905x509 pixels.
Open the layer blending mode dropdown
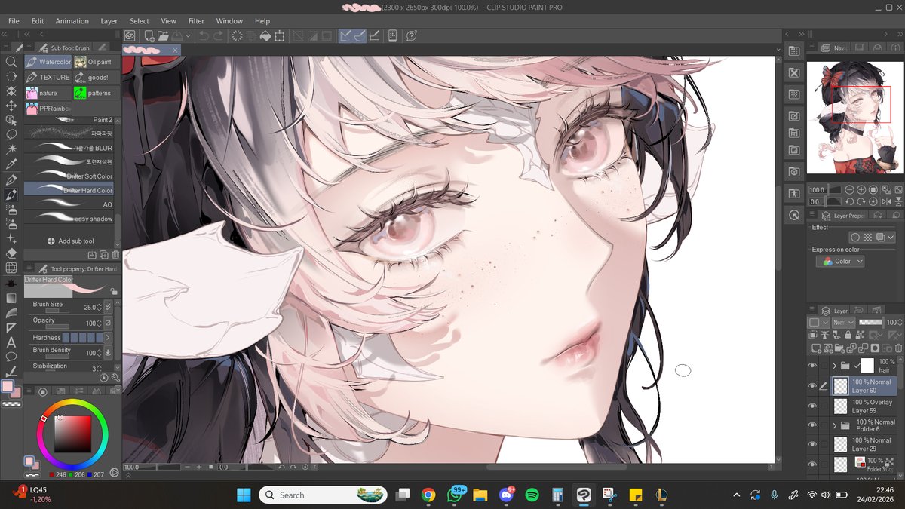click(x=843, y=321)
